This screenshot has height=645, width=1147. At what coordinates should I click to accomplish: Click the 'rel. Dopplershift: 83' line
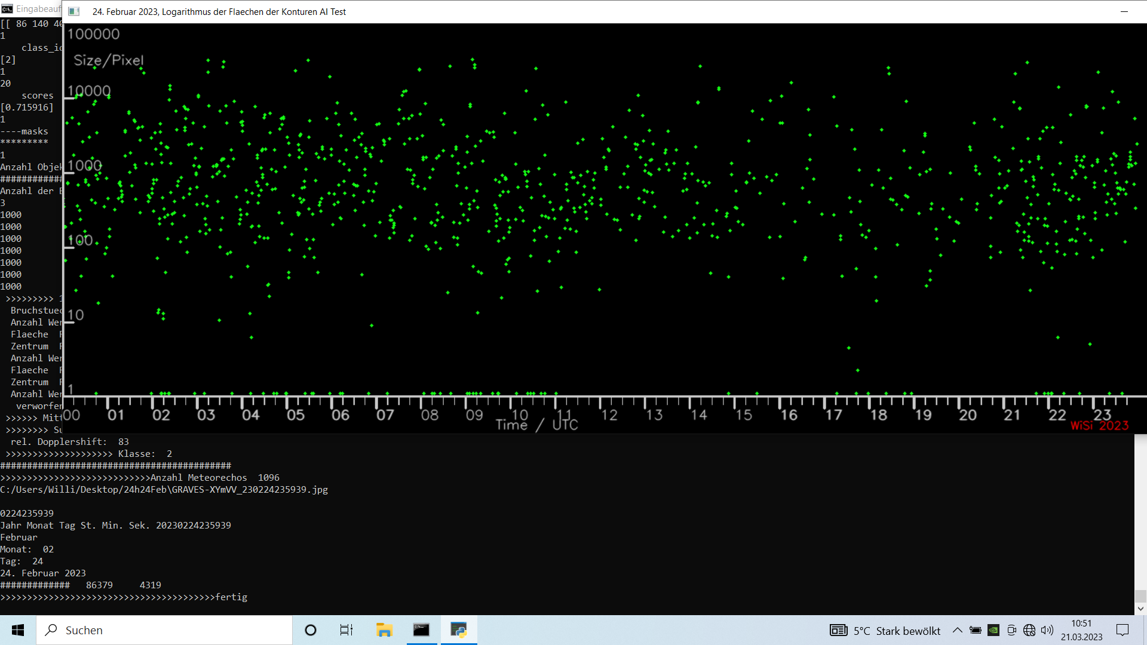click(x=70, y=442)
